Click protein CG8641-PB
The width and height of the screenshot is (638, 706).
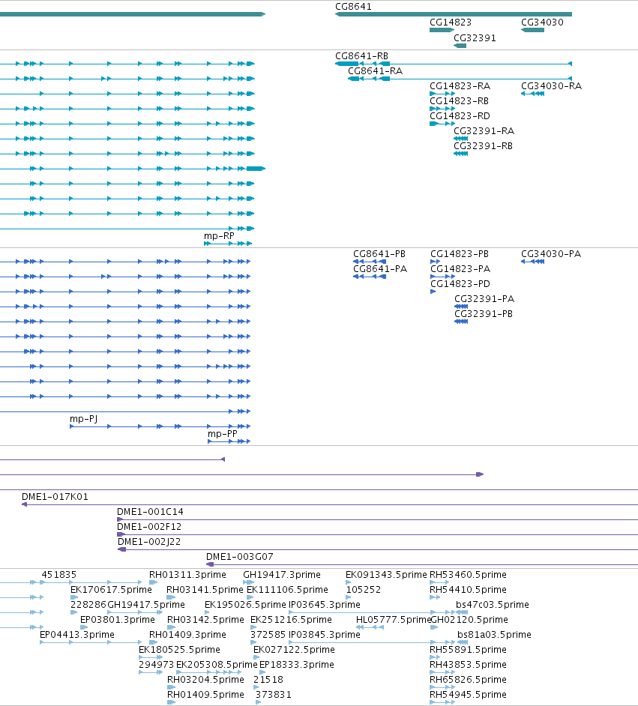point(379,254)
